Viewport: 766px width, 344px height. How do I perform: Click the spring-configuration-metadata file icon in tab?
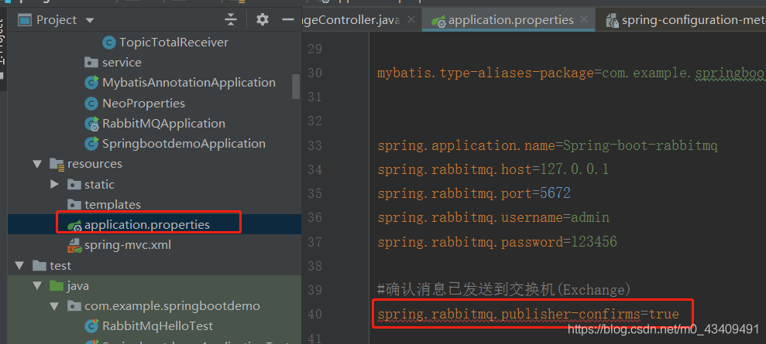coord(612,20)
